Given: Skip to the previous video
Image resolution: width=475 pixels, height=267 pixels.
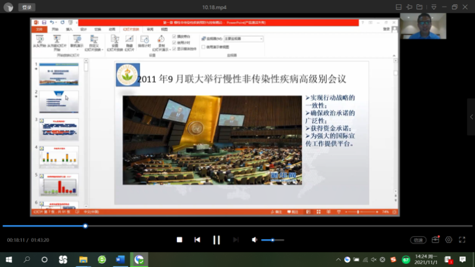Looking at the screenshot, I should point(197,240).
